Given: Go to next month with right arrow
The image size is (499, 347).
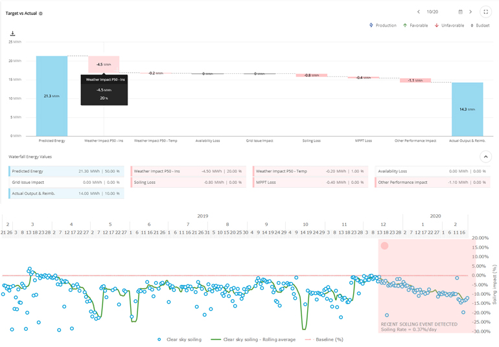Looking at the screenshot, I should [471, 12].
